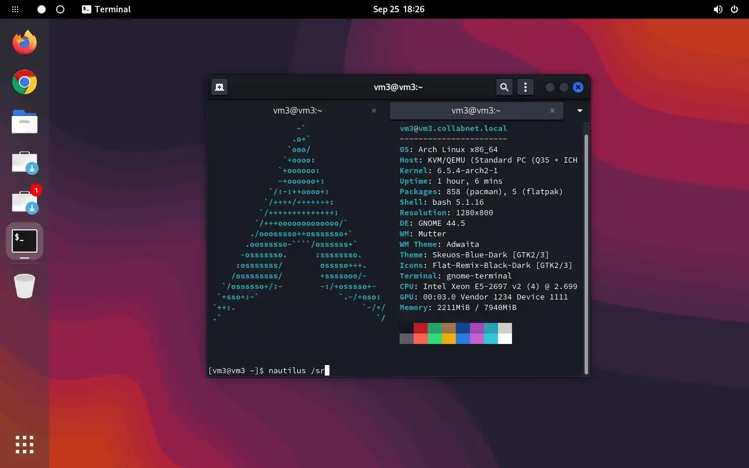Open the Terminal app menu in top bar
749x468 pixels.
pos(106,9)
